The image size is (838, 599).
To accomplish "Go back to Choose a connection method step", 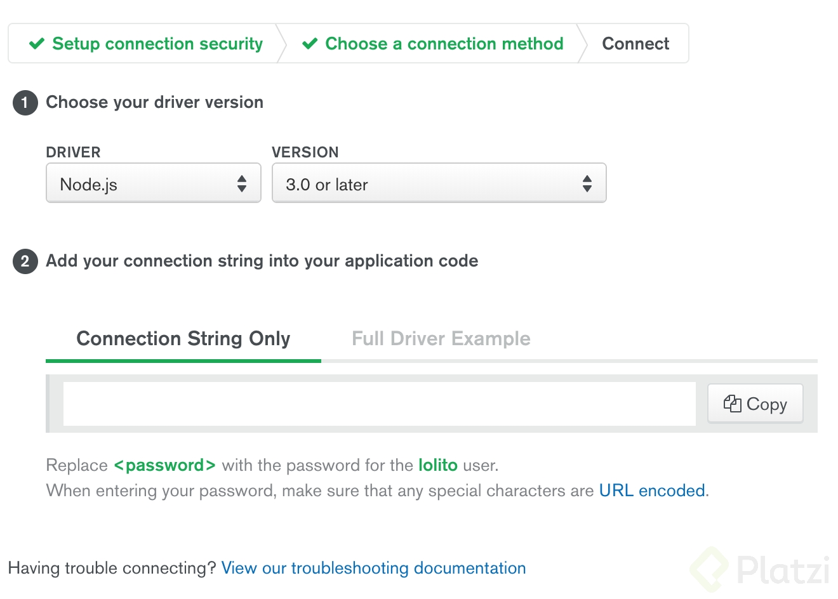I will (x=444, y=44).
